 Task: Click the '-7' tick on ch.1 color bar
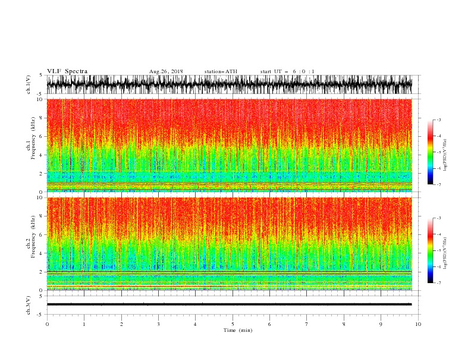tap(438, 184)
